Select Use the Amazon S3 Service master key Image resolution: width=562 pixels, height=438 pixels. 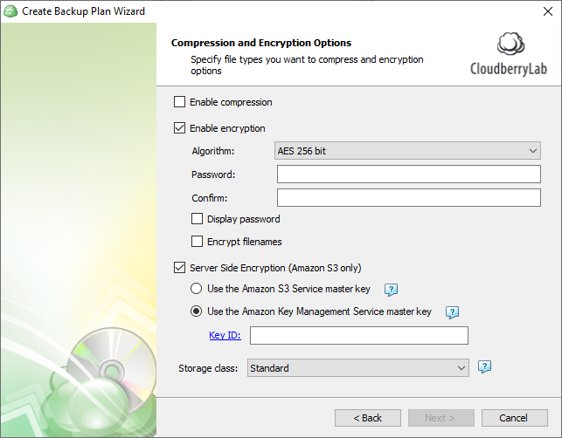(196, 289)
